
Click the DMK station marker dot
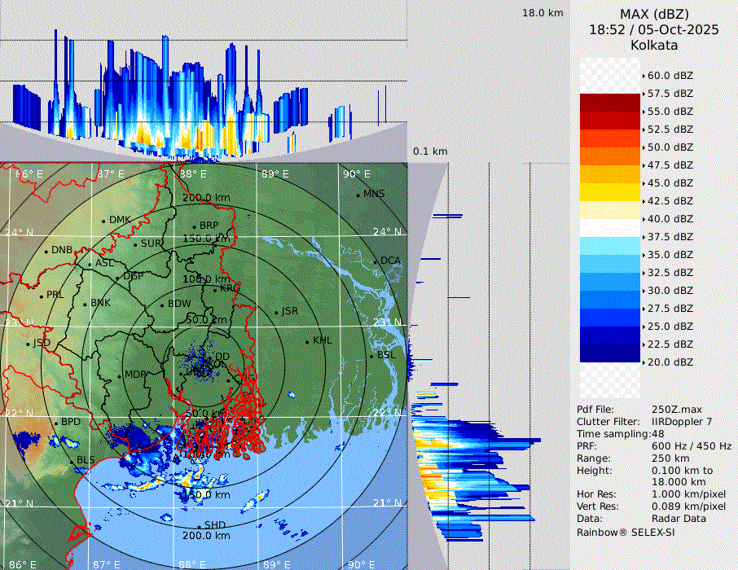point(103,221)
